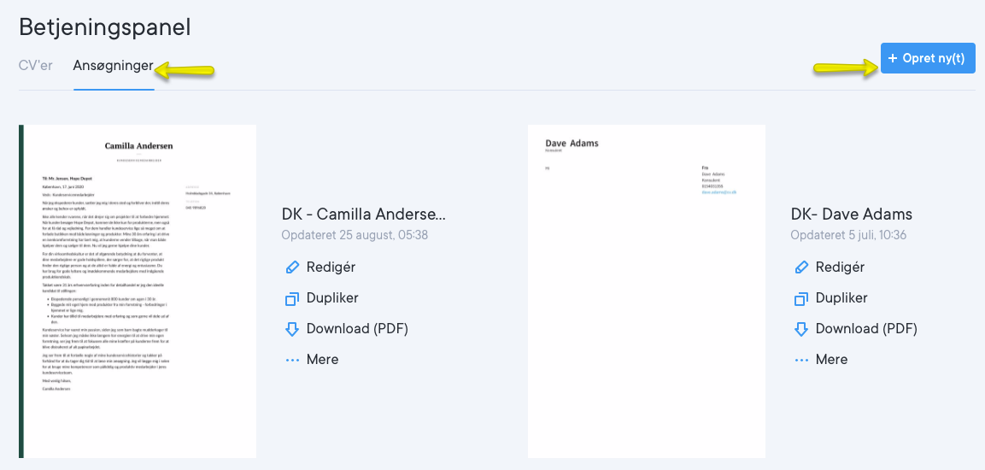Click the Redigér text link for Dave Adams
Viewport: 985px width, 470px height.
(x=841, y=267)
